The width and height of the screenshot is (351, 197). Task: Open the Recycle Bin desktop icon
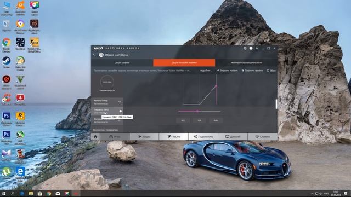pyautogui.click(x=6, y=26)
